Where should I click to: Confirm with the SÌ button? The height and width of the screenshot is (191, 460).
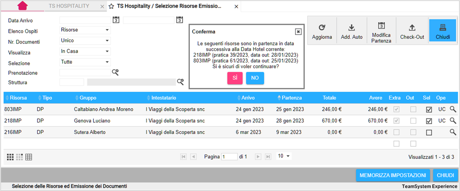click(235, 78)
